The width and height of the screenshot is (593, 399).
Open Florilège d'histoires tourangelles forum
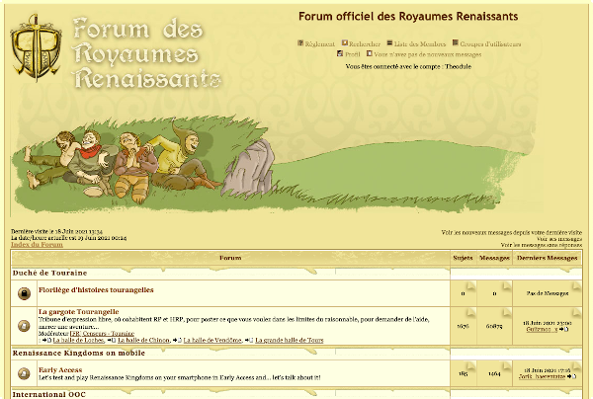(x=96, y=289)
